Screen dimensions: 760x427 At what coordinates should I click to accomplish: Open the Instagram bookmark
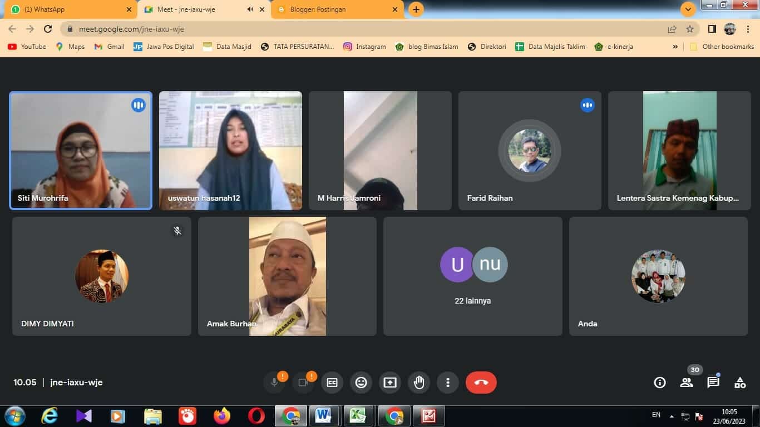[364, 47]
